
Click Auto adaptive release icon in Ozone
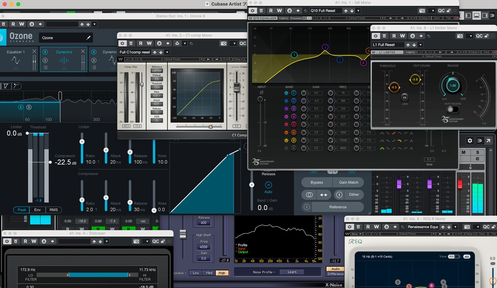click(268, 185)
